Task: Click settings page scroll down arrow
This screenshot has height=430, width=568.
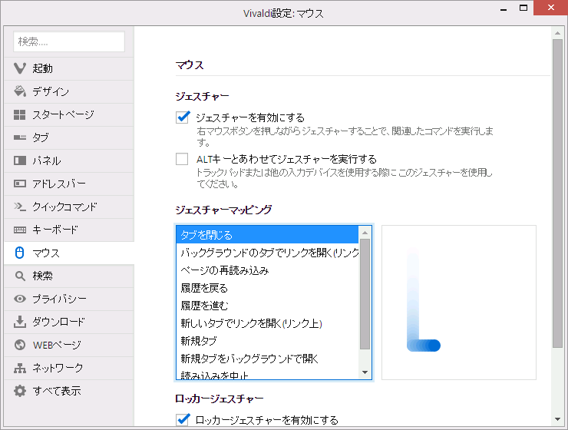Action: [x=557, y=419]
